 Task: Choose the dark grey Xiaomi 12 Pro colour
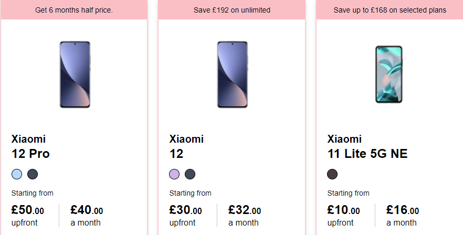coord(33,174)
